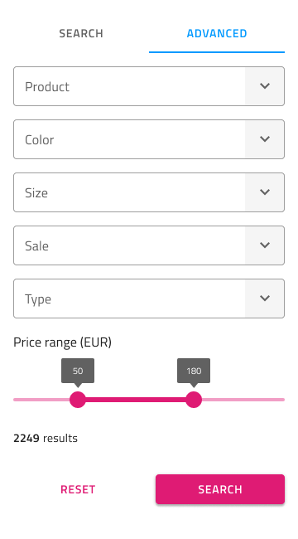298x539 pixels.
Task: Click the Type dropdown chevron icon
Action: coord(265,299)
